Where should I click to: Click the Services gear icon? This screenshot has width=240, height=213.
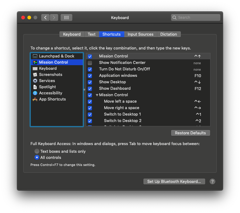tap(35, 81)
